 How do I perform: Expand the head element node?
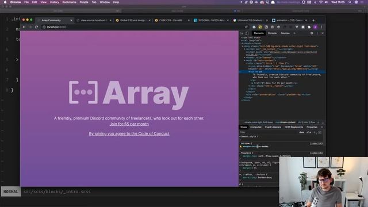point(242,44)
